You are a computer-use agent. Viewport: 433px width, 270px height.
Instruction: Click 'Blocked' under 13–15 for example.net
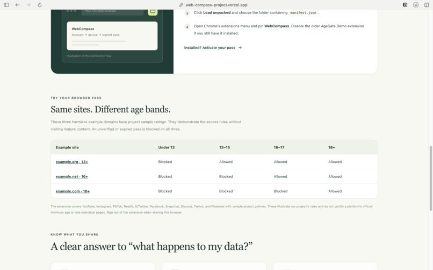tap(226, 176)
